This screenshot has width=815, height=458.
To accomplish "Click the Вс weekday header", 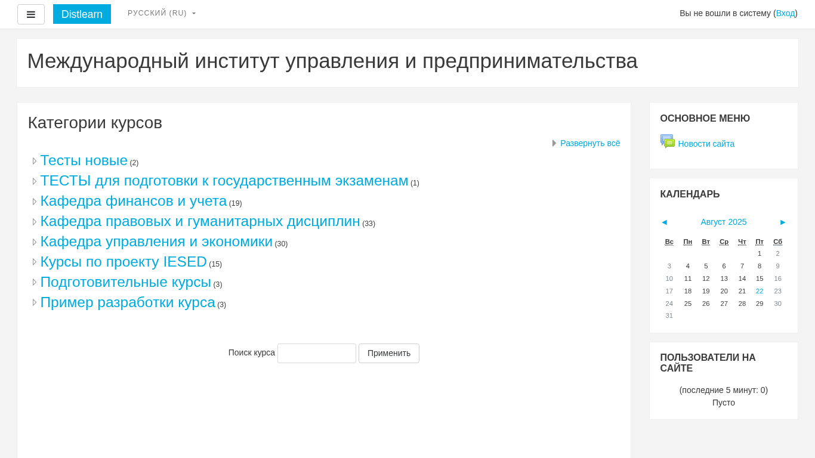I will [x=669, y=242].
